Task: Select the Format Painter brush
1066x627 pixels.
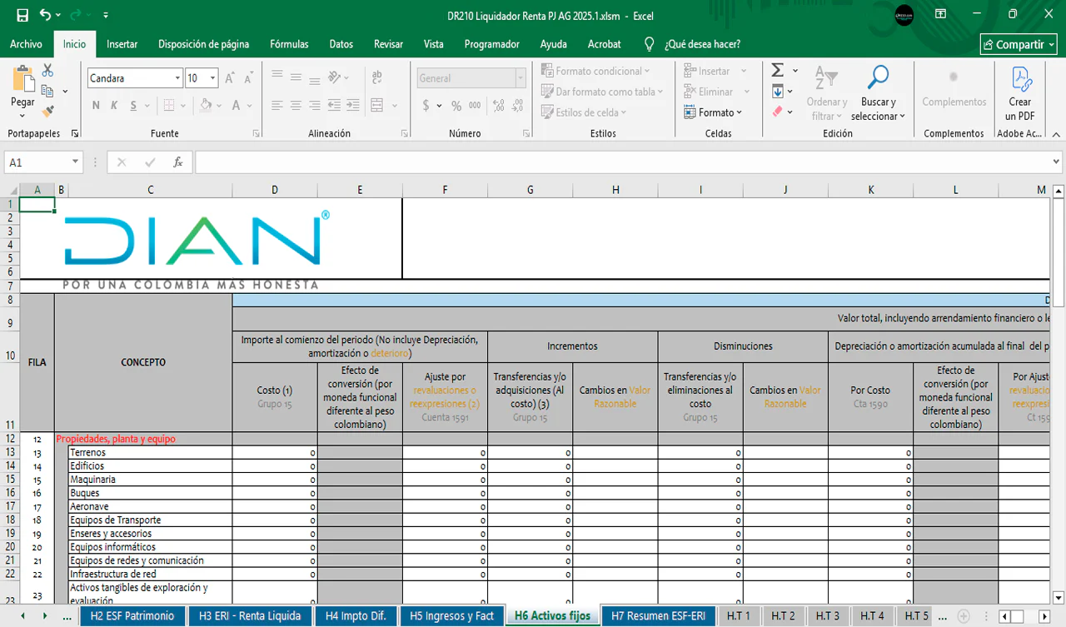Action: coord(47,111)
